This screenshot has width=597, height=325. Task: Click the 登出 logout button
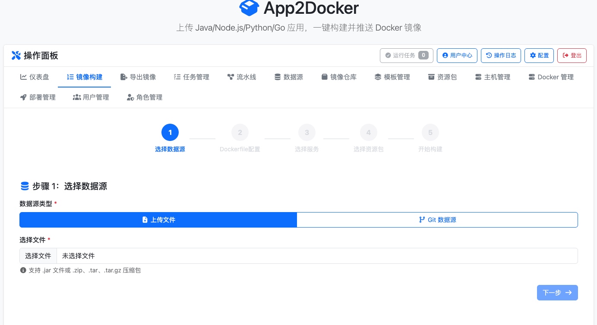pyautogui.click(x=572, y=56)
